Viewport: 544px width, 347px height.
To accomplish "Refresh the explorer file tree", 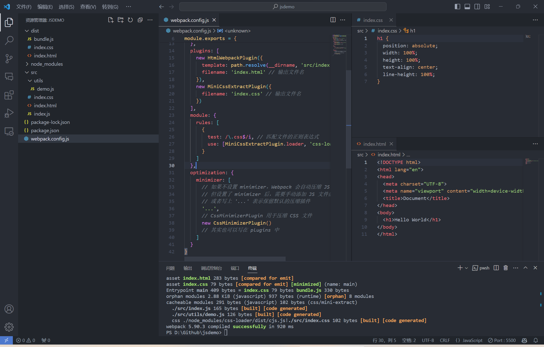I will (x=130, y=20).
